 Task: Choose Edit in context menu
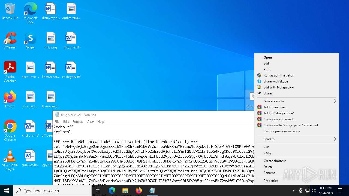pyautogui.click(x=296, y=63)
